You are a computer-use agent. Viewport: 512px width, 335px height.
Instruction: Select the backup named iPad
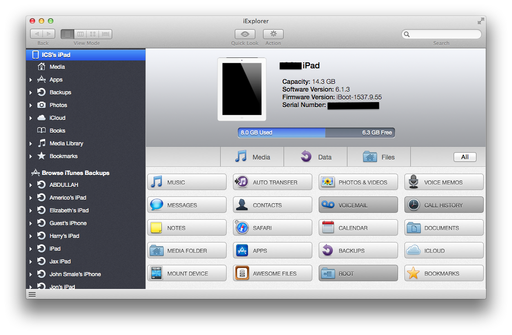click(86, 248)
